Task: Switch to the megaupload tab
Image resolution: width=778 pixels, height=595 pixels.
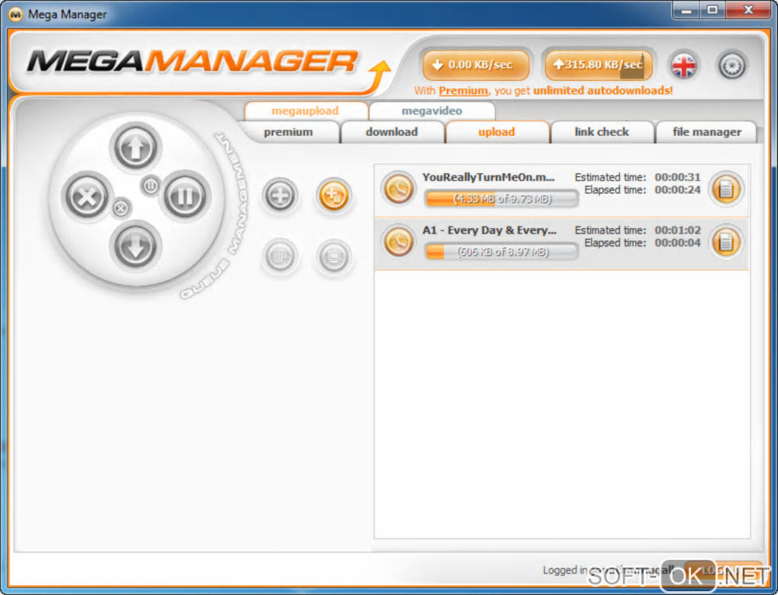Action: point(306,111)
